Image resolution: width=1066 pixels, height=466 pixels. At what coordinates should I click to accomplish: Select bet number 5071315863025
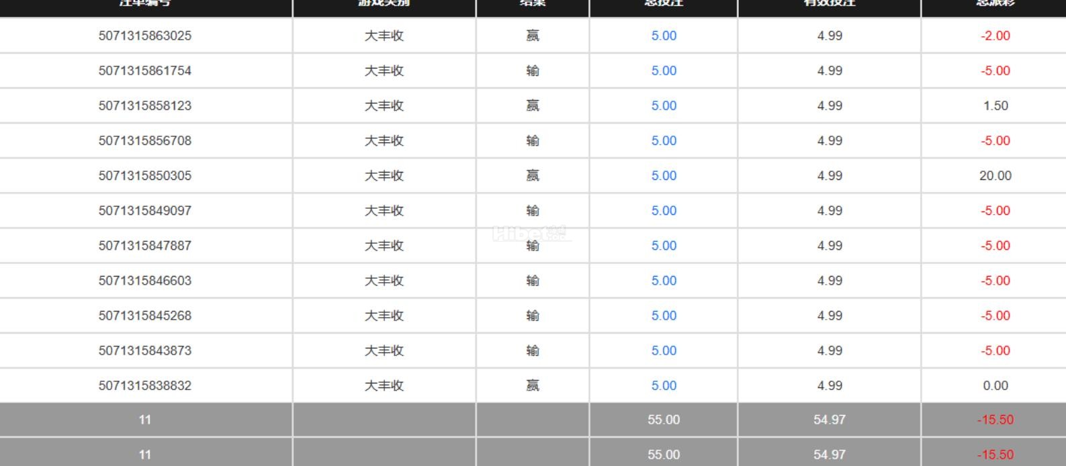[145, 36]
